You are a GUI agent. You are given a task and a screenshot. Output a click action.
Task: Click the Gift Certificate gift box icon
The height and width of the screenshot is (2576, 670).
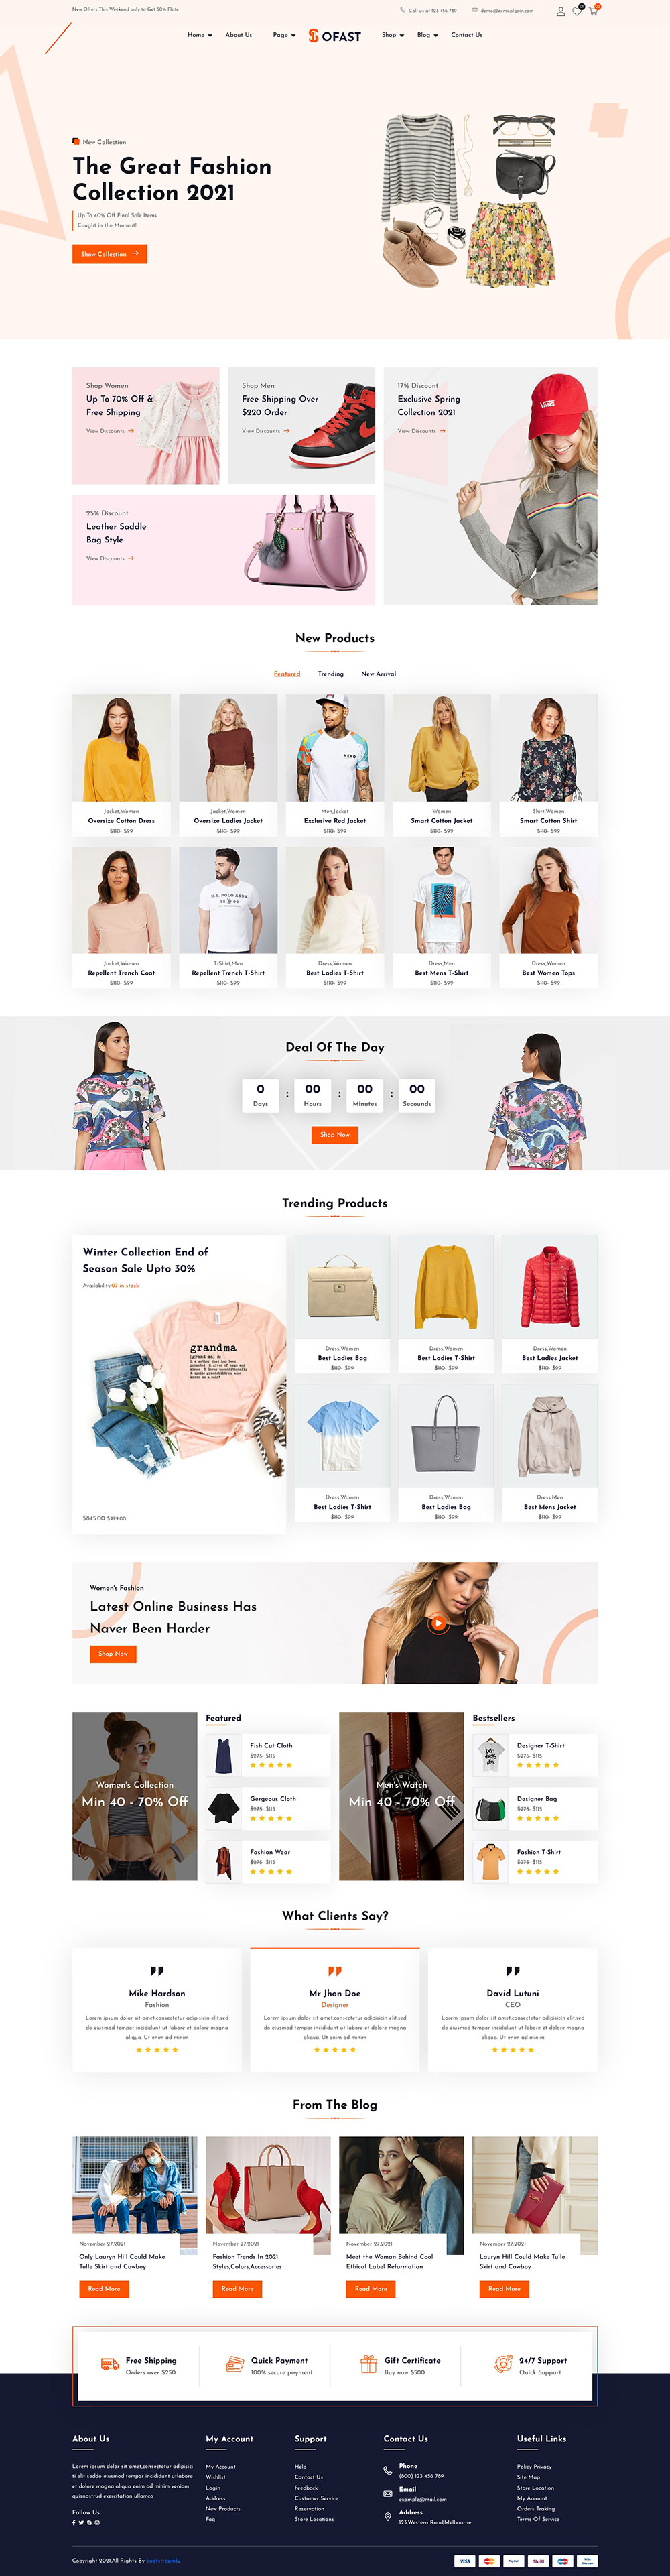369,2364
